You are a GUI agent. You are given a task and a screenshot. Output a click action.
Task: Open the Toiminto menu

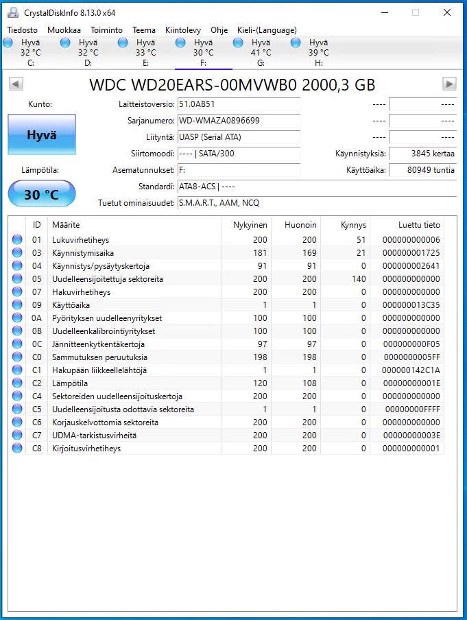point(106,30)
